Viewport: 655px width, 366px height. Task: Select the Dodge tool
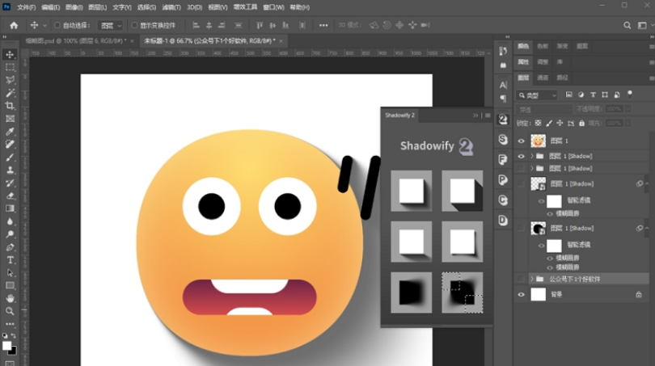10,234
